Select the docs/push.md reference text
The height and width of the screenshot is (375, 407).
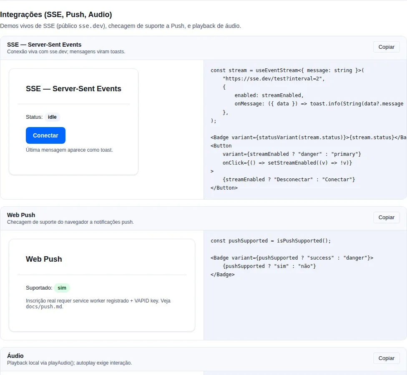tap(44, 307)
